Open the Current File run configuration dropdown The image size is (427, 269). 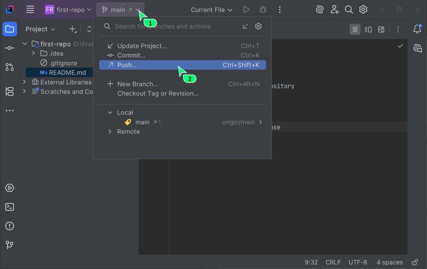[x=211, y=10]
